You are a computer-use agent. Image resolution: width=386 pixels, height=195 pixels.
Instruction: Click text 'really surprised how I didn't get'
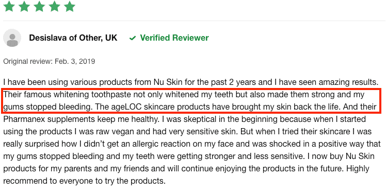67,144
